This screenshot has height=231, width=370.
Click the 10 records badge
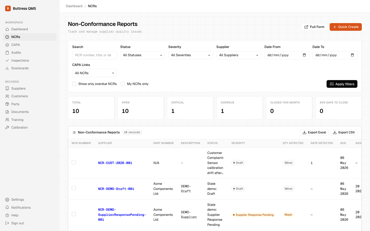[x=132, y=132]
